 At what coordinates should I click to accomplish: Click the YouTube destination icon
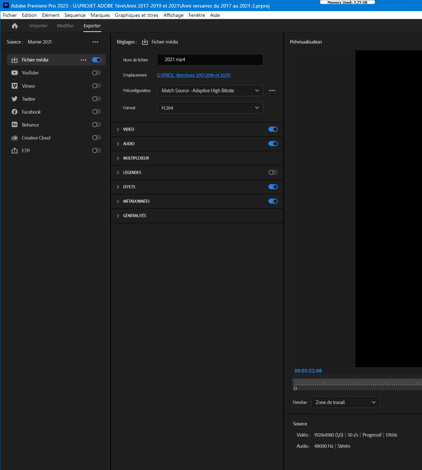coord(14,73)
